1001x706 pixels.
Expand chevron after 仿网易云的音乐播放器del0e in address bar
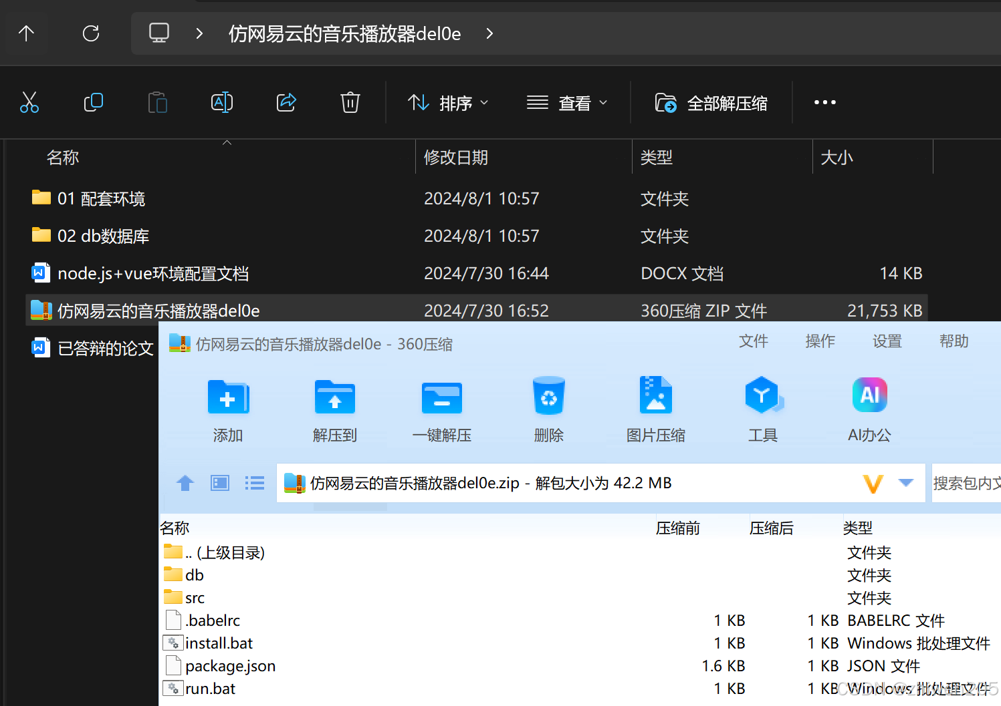489,33
